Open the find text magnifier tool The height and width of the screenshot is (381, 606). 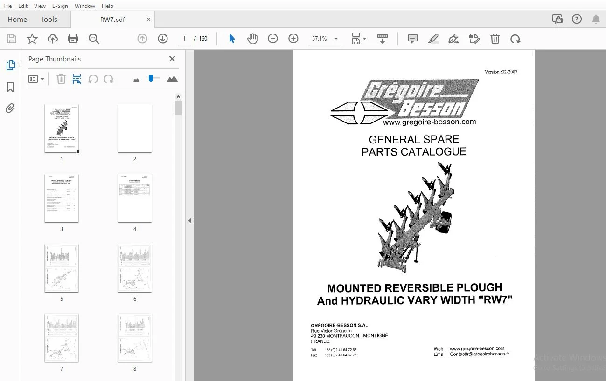click(x=94, y=39)
